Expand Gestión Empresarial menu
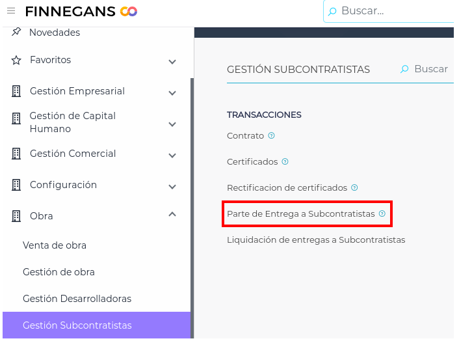The image size is (459, 343). [172, 93]
